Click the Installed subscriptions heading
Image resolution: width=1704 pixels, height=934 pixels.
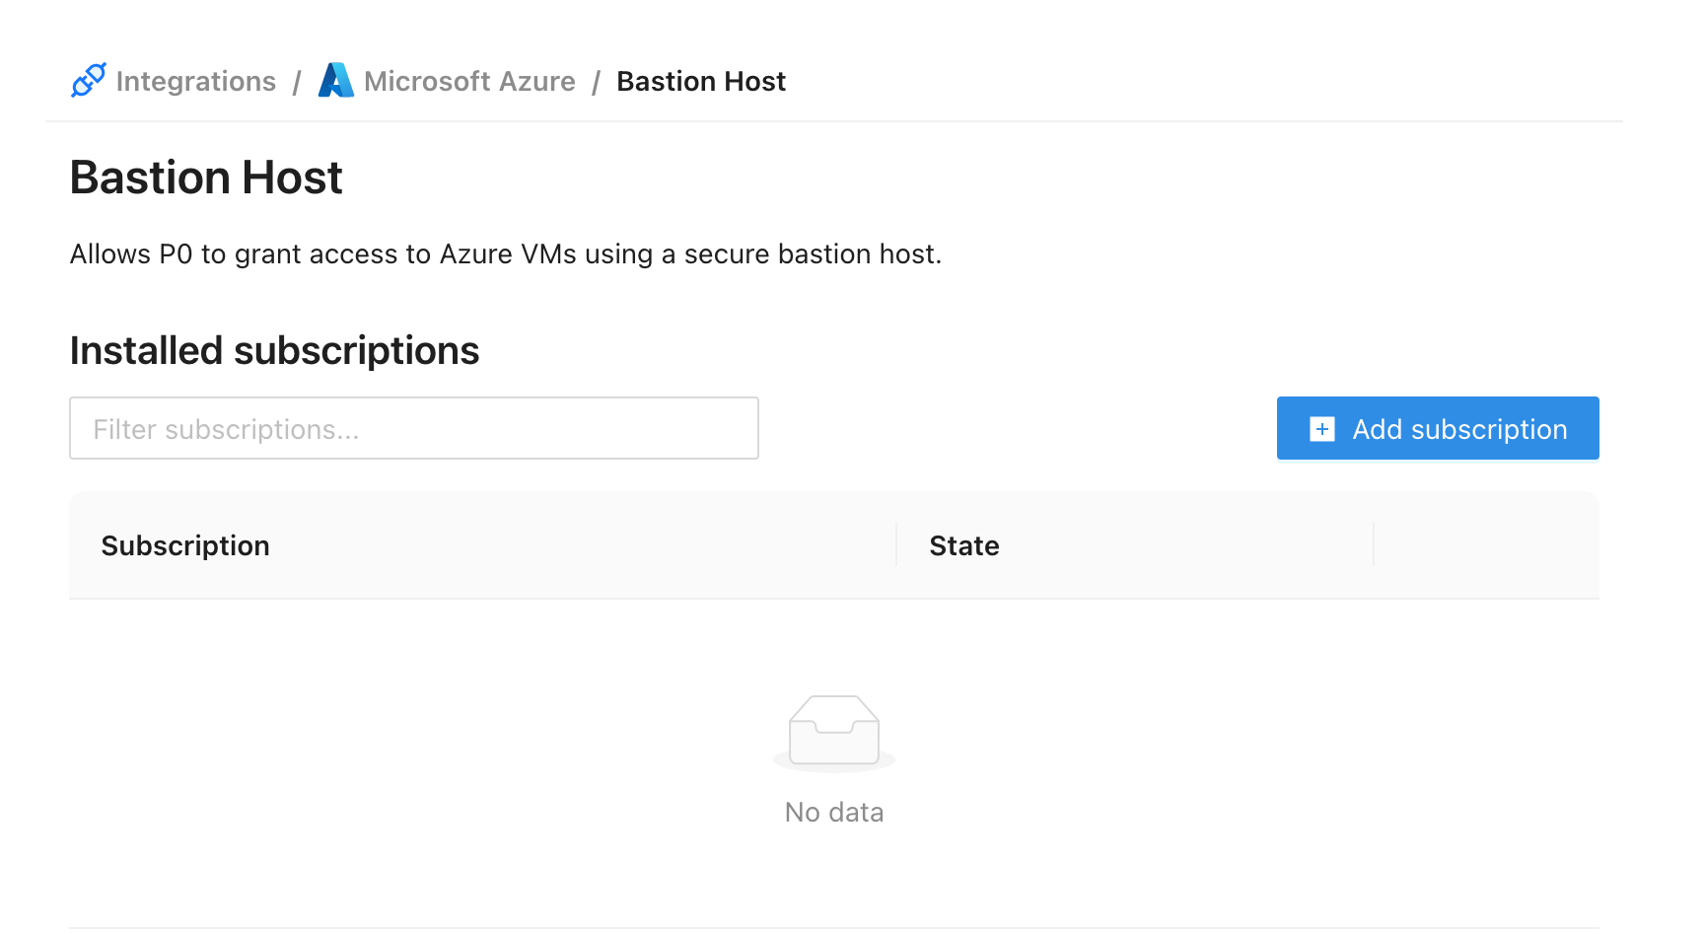point(274,351)
